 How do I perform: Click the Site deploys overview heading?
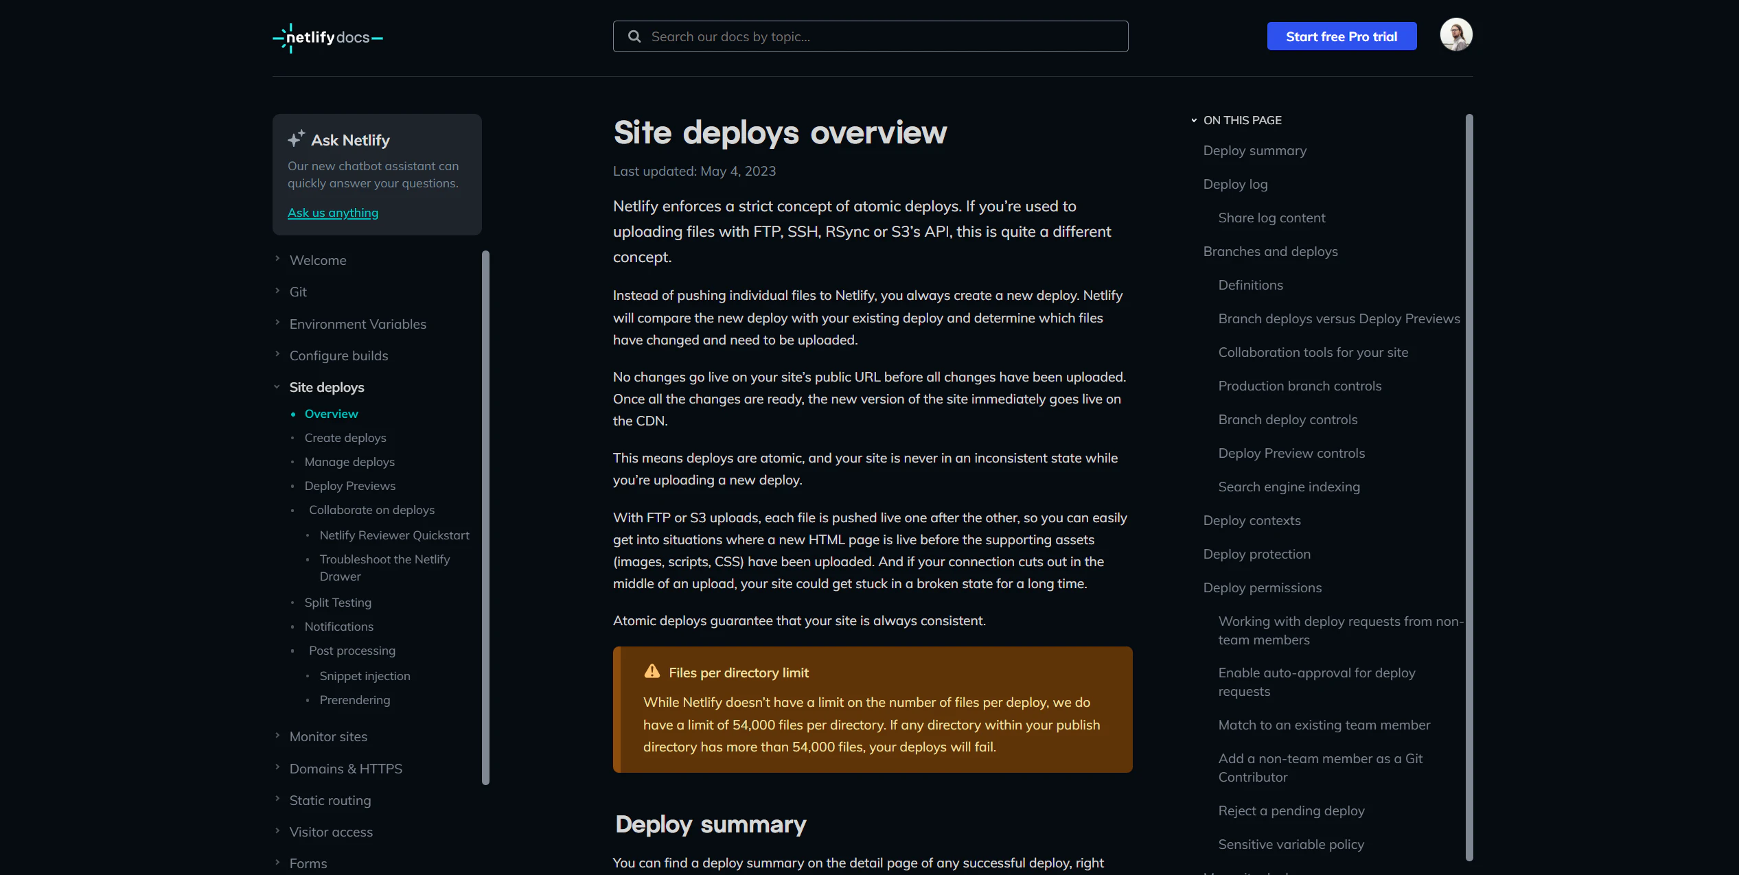[x=780, y=132]
